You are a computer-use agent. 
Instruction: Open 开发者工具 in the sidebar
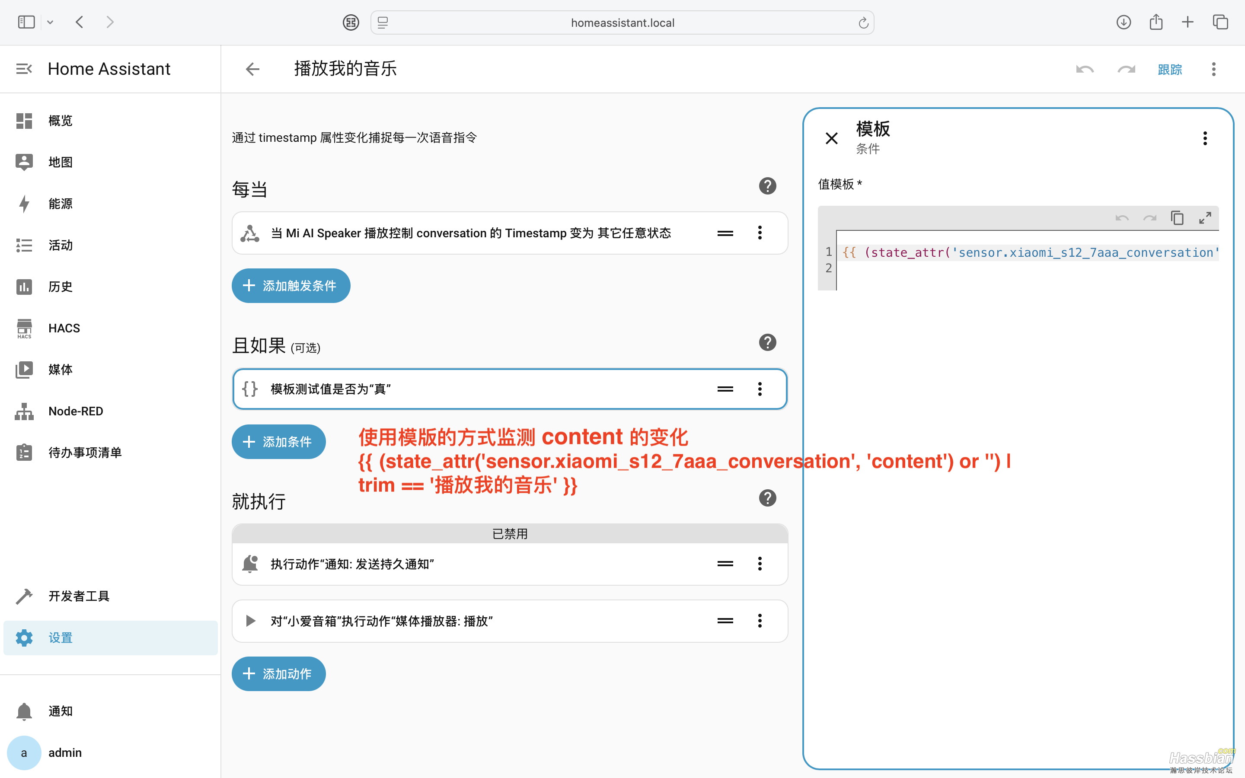[78, 596]
